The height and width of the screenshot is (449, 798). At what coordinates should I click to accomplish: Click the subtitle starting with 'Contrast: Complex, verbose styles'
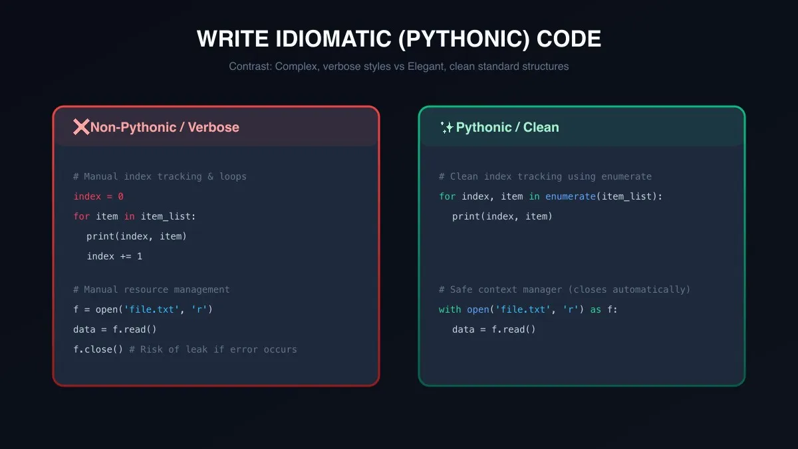click(399, 67)
